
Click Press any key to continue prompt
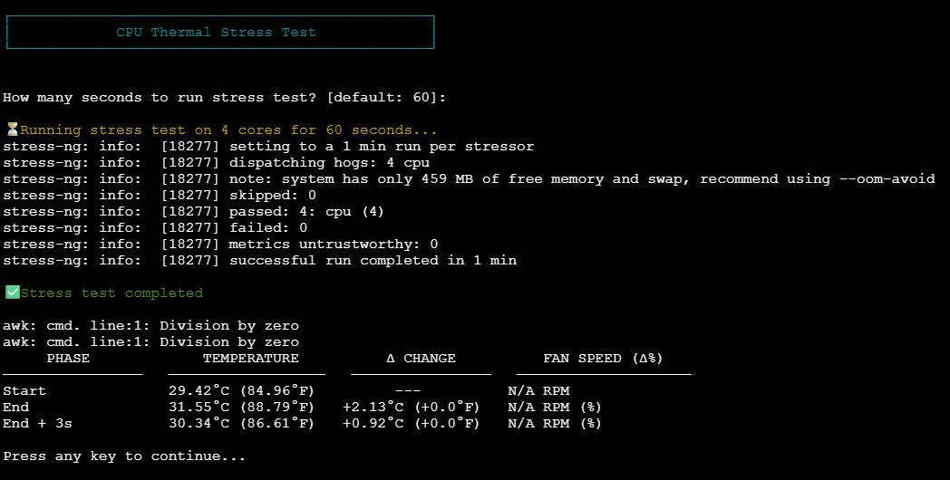click(x=124, y=456)
